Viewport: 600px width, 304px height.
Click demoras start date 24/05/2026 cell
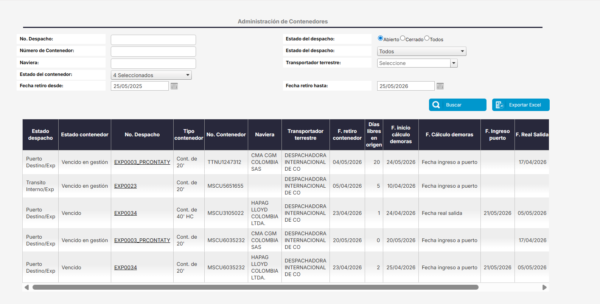[x=401, y=162]
